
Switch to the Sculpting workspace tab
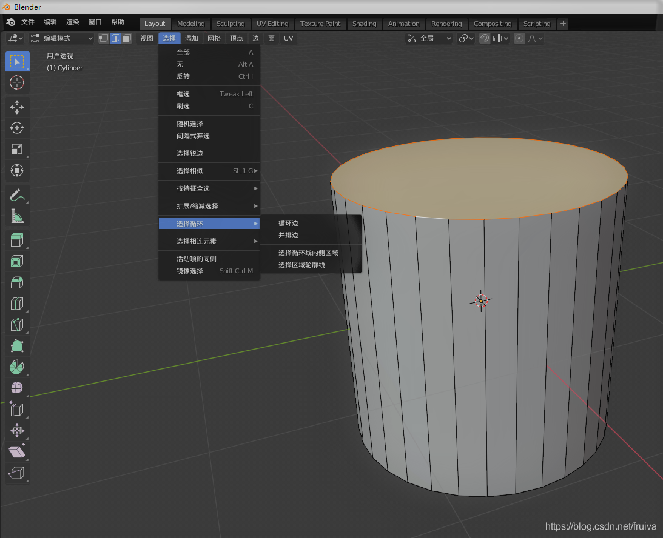pos(231,24)
